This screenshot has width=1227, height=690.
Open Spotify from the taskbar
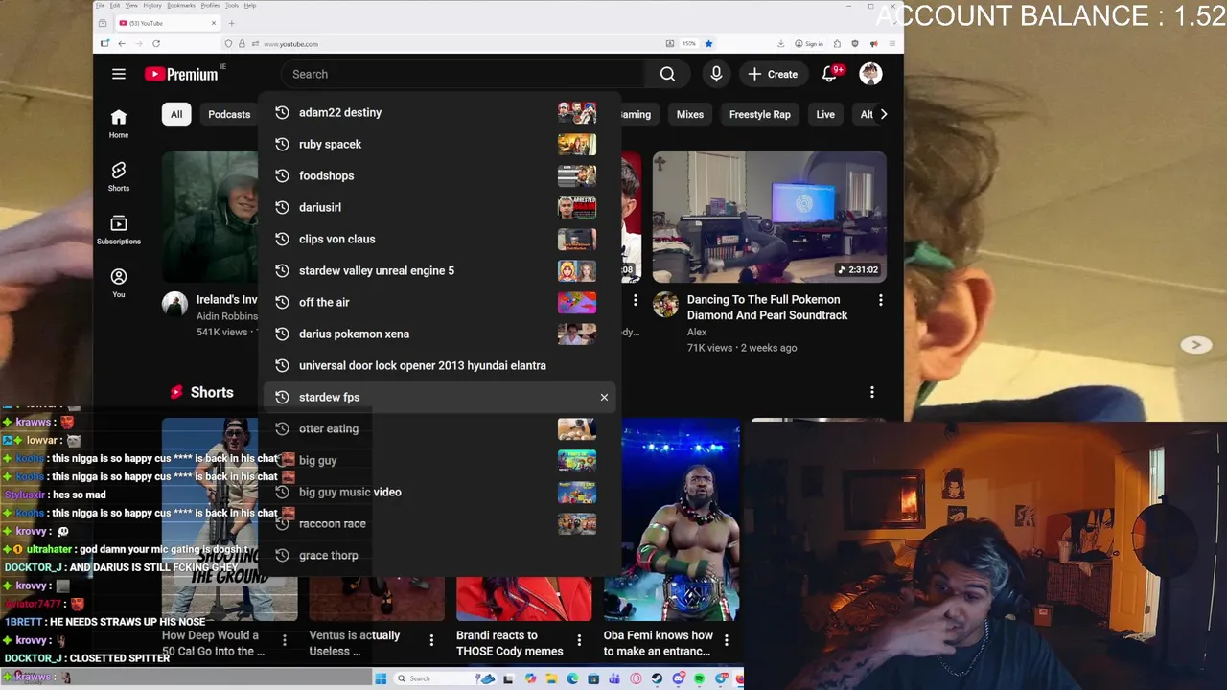tap(699, 678)
